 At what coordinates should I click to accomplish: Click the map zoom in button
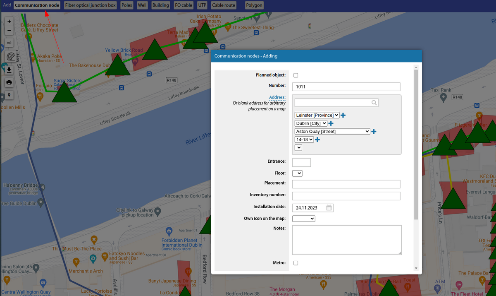(x=9, y=21)
